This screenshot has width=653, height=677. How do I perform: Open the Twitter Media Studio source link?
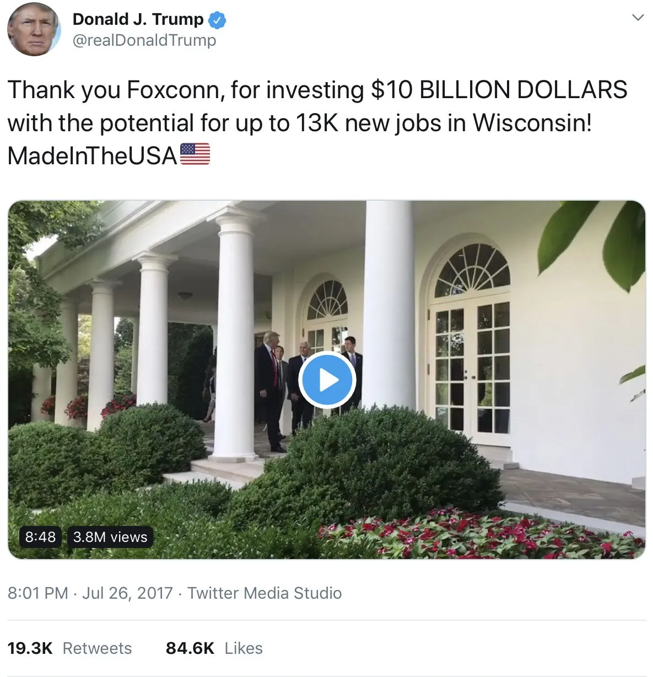click(x=265, y=593)
